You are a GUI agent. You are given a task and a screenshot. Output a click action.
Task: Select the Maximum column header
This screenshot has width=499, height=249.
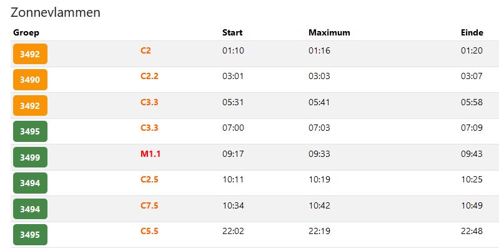tap(329, 32)
